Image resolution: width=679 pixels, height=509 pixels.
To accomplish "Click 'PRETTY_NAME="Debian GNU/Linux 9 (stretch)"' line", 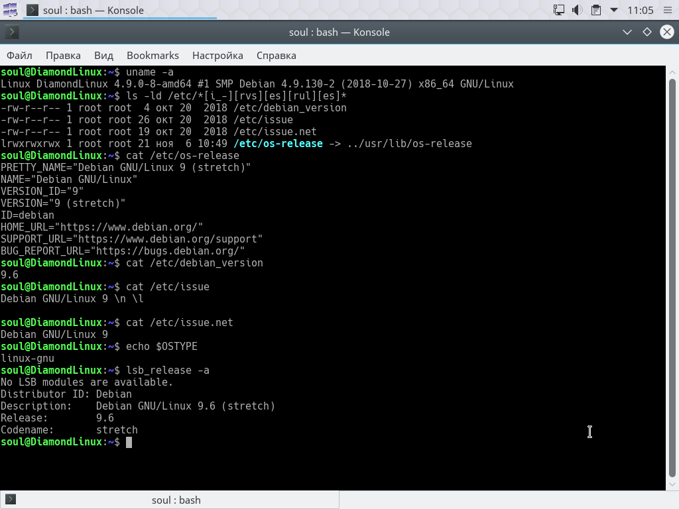I will click(x=125, y=168).
